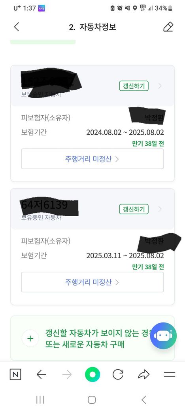
Task: Open 주행거리 미정산 for second car
Action: point(92,282)
